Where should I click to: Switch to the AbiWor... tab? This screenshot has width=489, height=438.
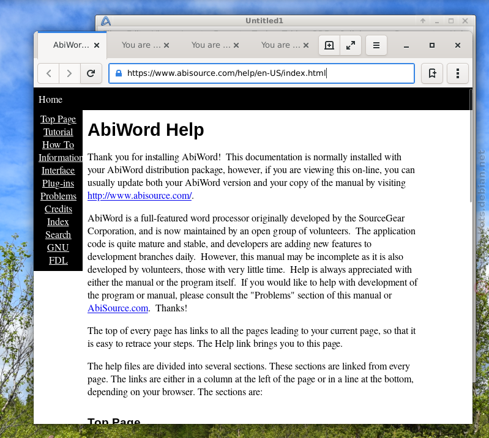click(71, 45)
